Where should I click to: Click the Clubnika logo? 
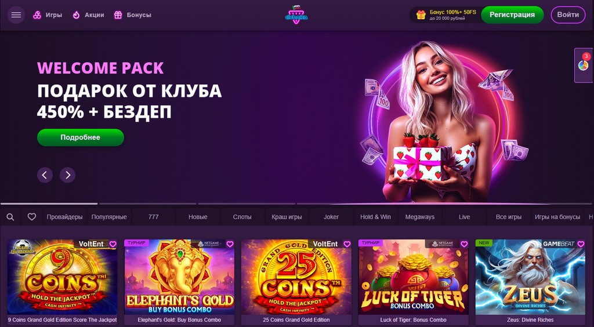coord(296,15)
